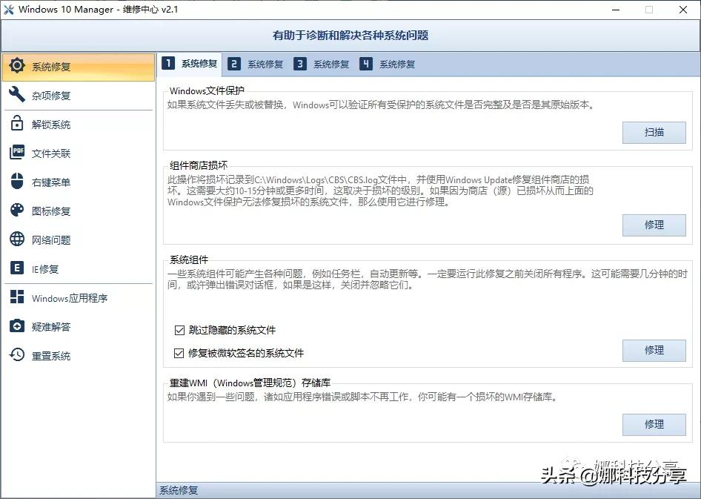Click the mouse icon for 右键菜单

click(17, 181)
